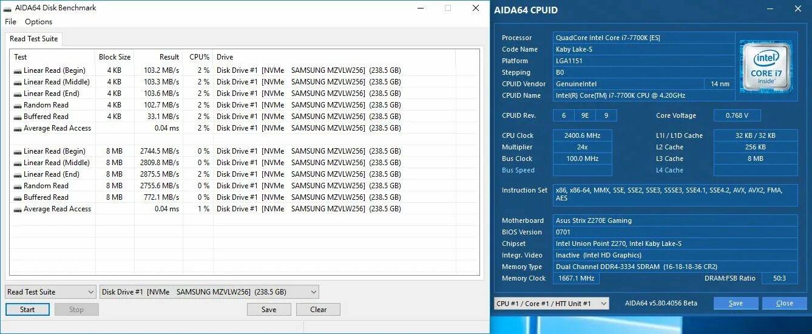Click drive icon of 4 KB Linear Read (Begin)
This screenshot has width=812, height=334.
(x=18, y=70)
